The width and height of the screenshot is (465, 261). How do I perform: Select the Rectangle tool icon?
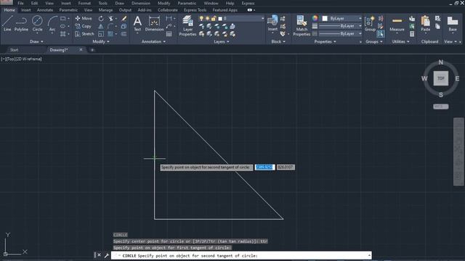(x=62, y=18)
